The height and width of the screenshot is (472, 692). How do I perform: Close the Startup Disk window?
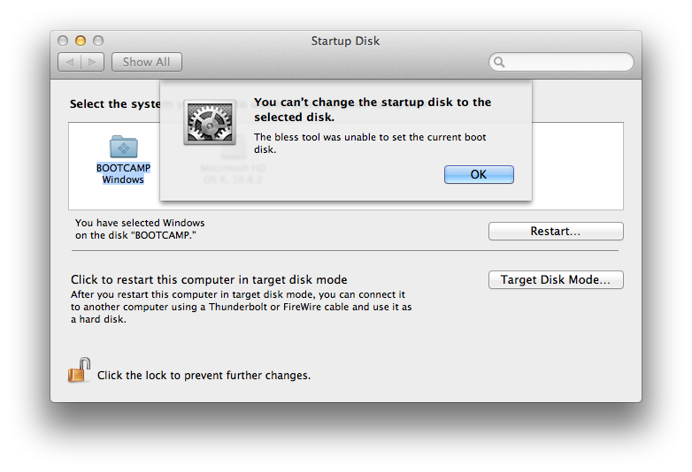63,41
